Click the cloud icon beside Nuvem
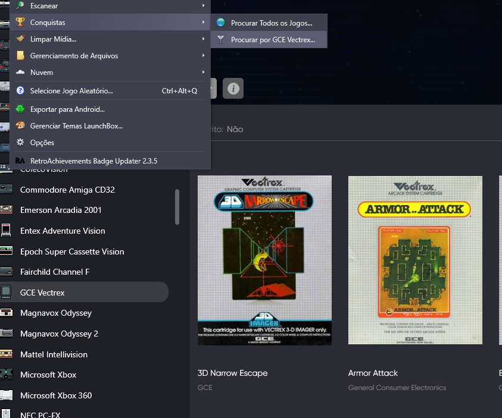The image size is (502, 418). (20, 72)
